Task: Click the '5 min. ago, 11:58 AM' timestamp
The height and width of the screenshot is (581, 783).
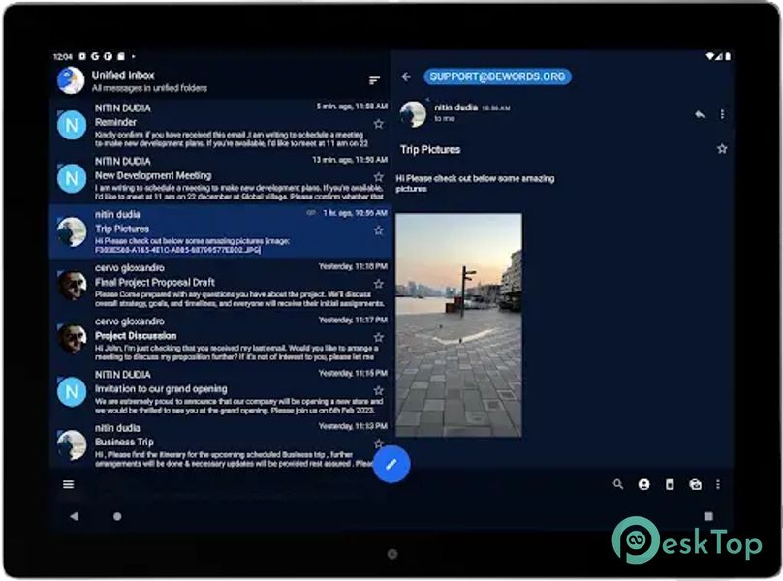Action: click(x=352, y=107)
